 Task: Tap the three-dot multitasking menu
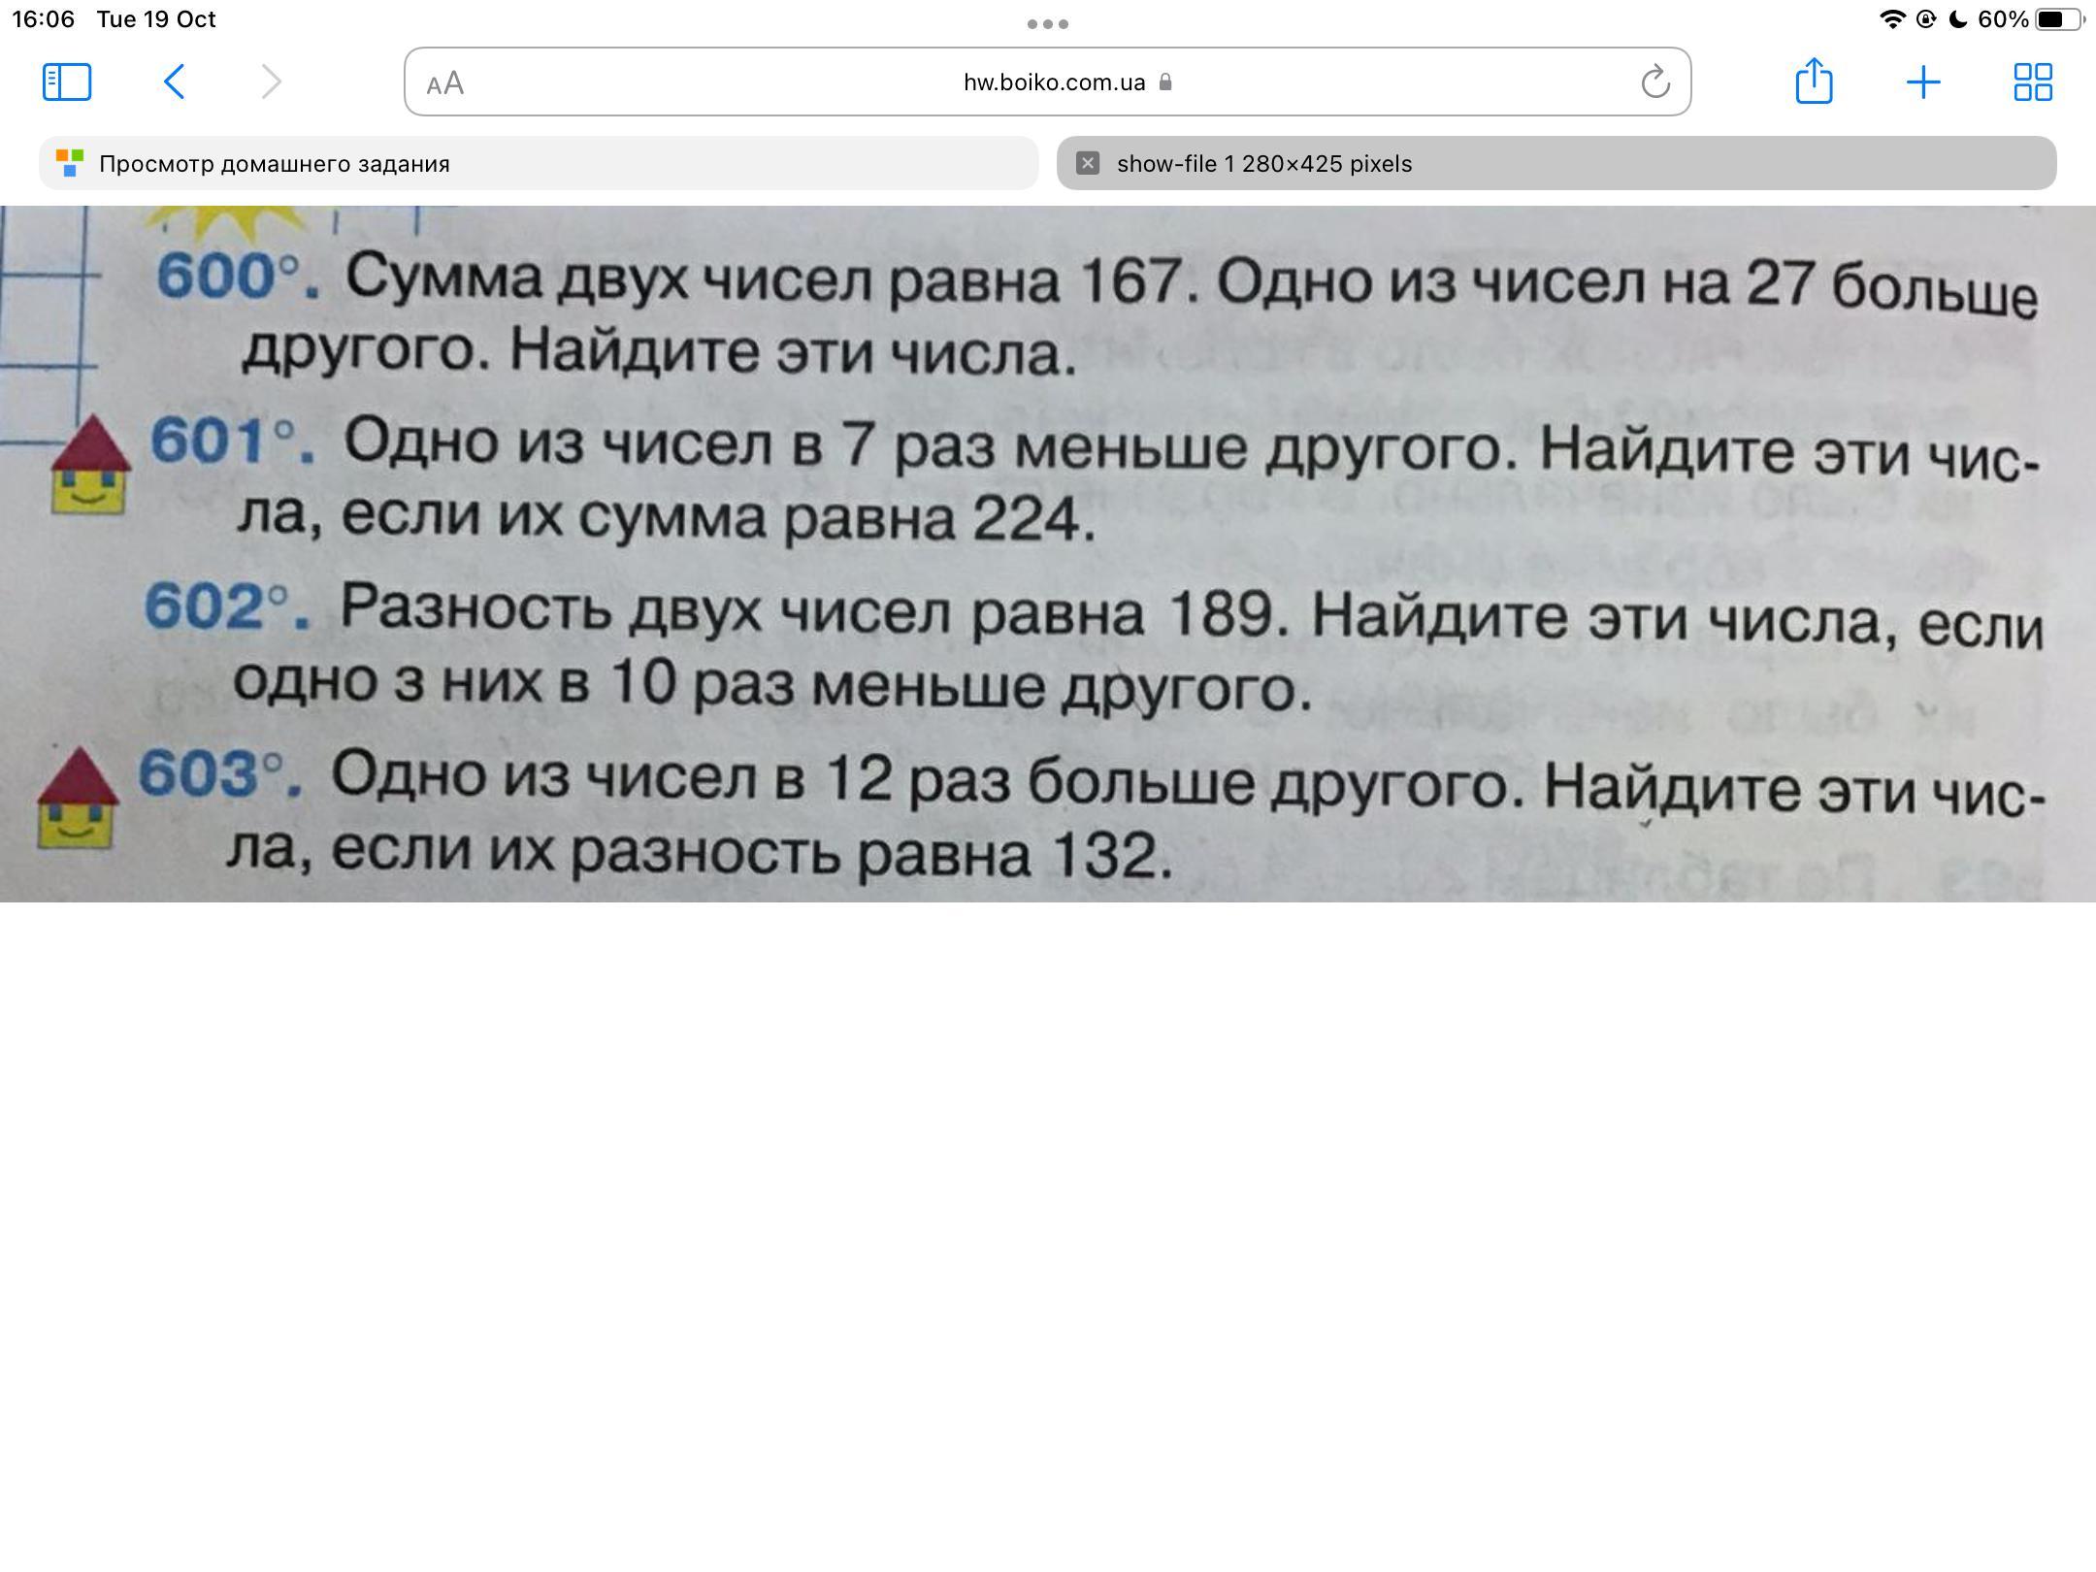(1048, 23)
